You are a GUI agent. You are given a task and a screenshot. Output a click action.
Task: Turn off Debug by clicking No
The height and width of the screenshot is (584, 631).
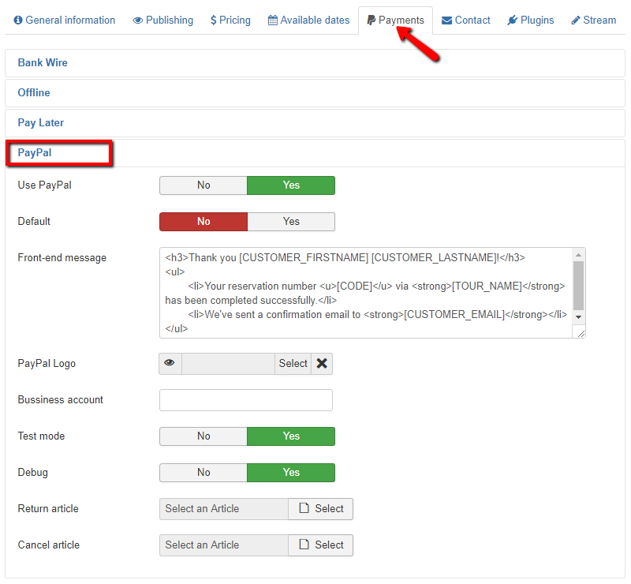point(203,473)
